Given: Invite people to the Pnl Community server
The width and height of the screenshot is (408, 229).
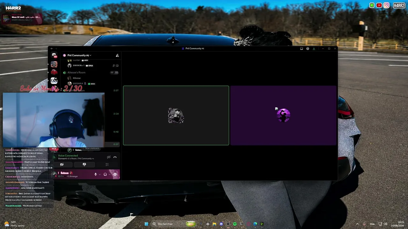Looking at the screenshot, I should (117, 55).
